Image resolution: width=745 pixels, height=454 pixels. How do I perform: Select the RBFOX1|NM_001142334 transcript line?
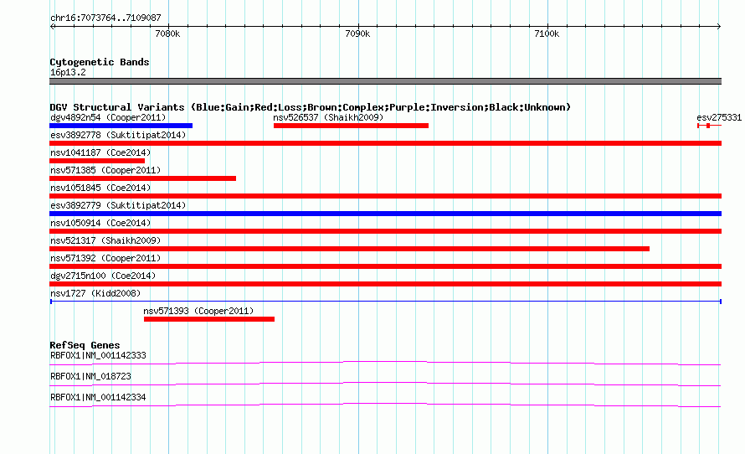point(385,405)
